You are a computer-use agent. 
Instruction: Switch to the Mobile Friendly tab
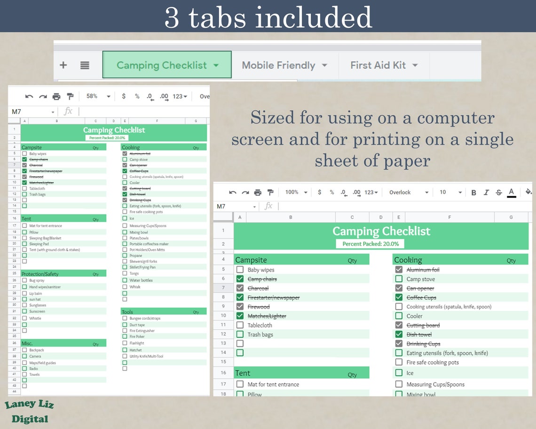[x=278, y=65]
